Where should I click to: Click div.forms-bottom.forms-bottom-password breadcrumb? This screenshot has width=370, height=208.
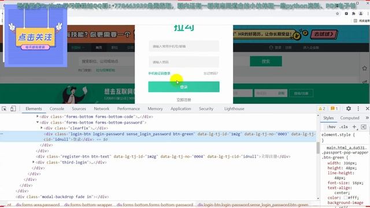[x=154, y=205]
